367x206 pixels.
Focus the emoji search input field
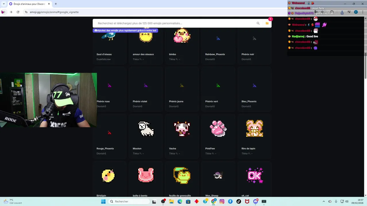point(175,23)
